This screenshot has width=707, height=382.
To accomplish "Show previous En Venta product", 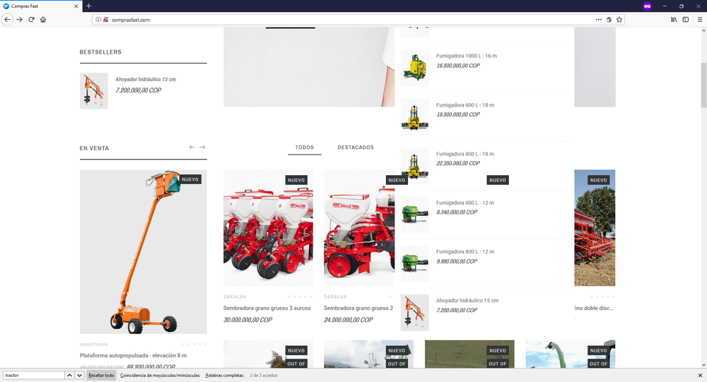I will pyautogui.click(x=192, y=148).
